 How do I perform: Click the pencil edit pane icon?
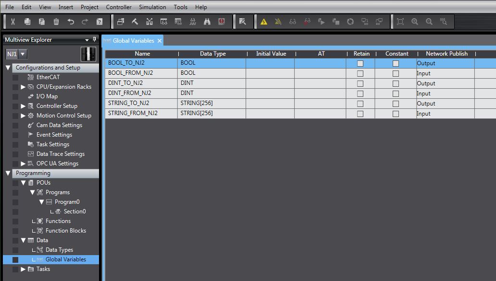(242, 22)
